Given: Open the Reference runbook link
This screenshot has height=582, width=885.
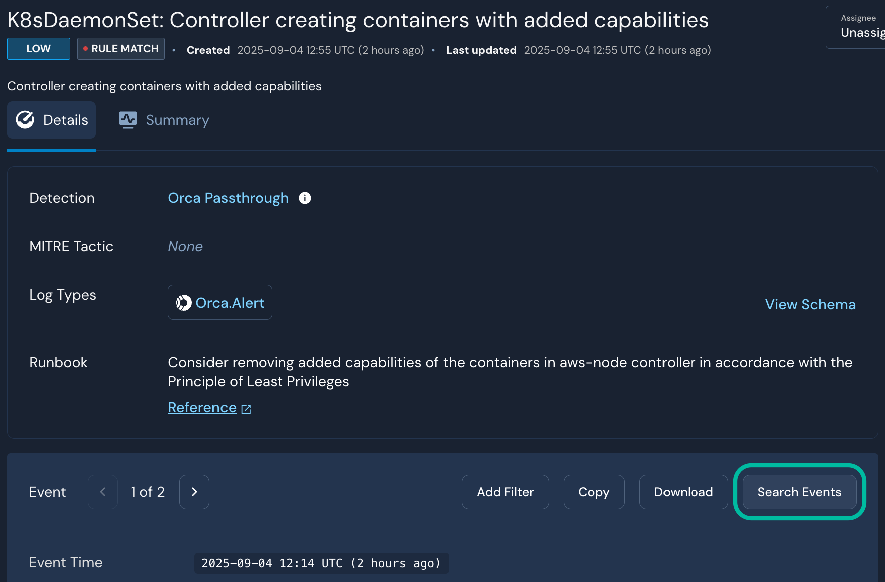Looking at the screenshot, I should 202,408.
